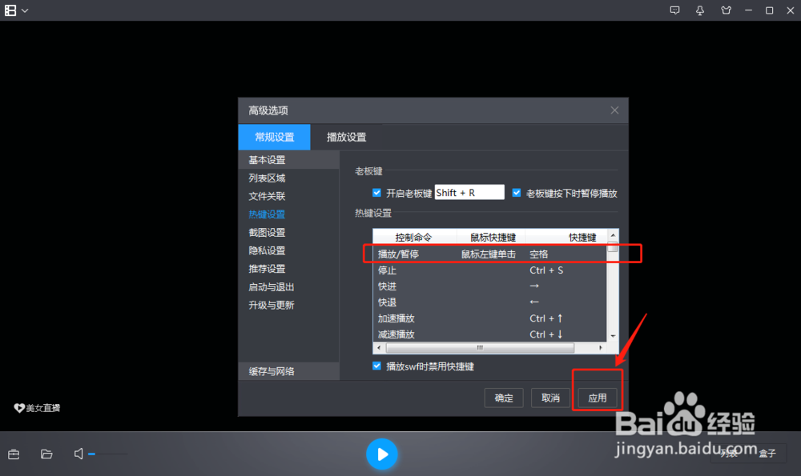Click the player logo icon at top left
Viewport: 801px width, 476px height.
9,10
